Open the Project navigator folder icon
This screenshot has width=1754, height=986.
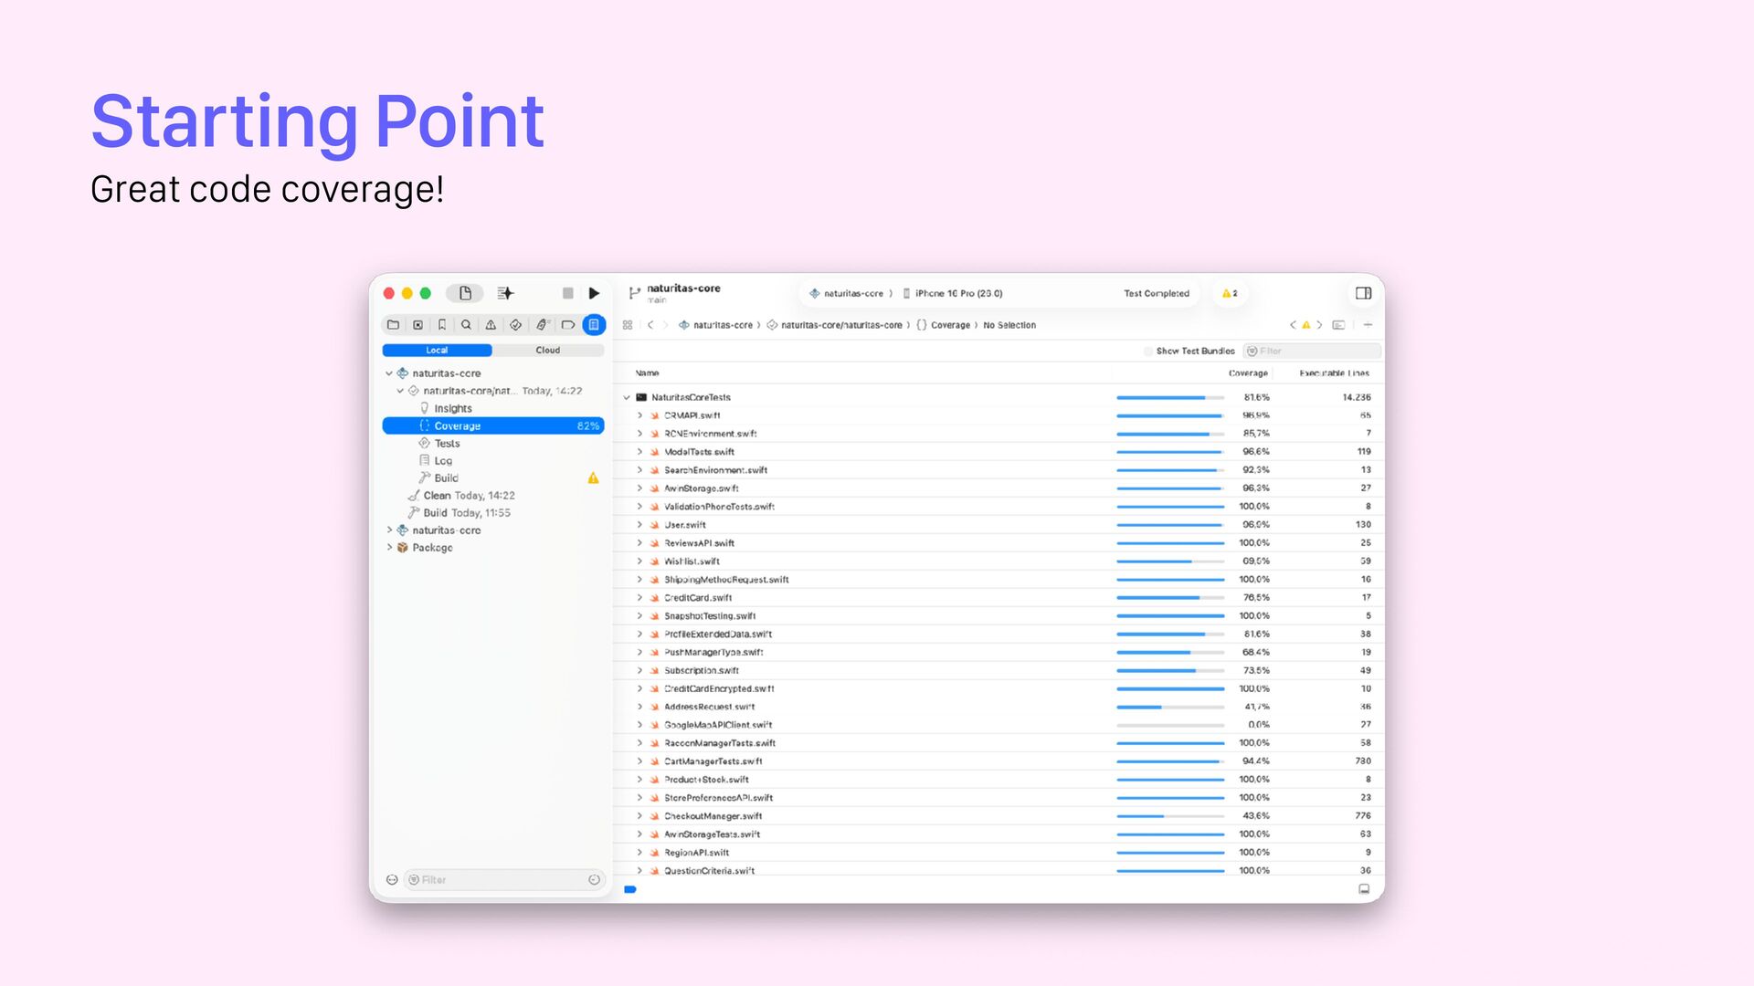(x=393, y=325)
